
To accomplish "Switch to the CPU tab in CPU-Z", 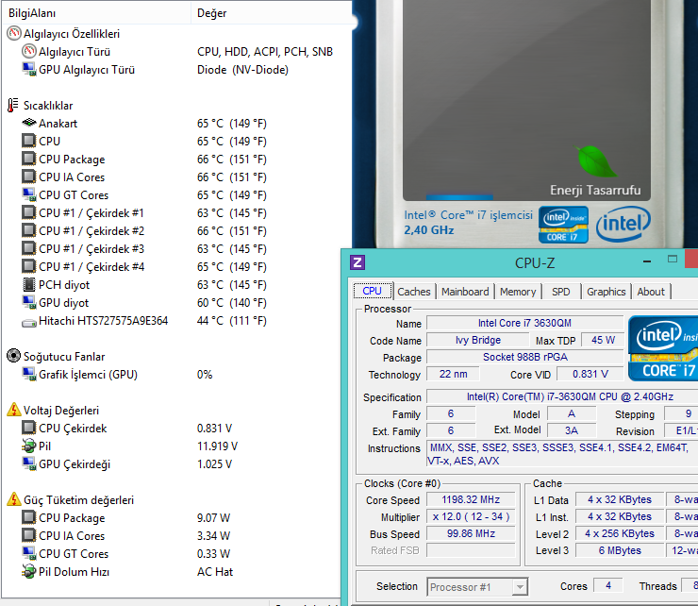I will 373,291.
